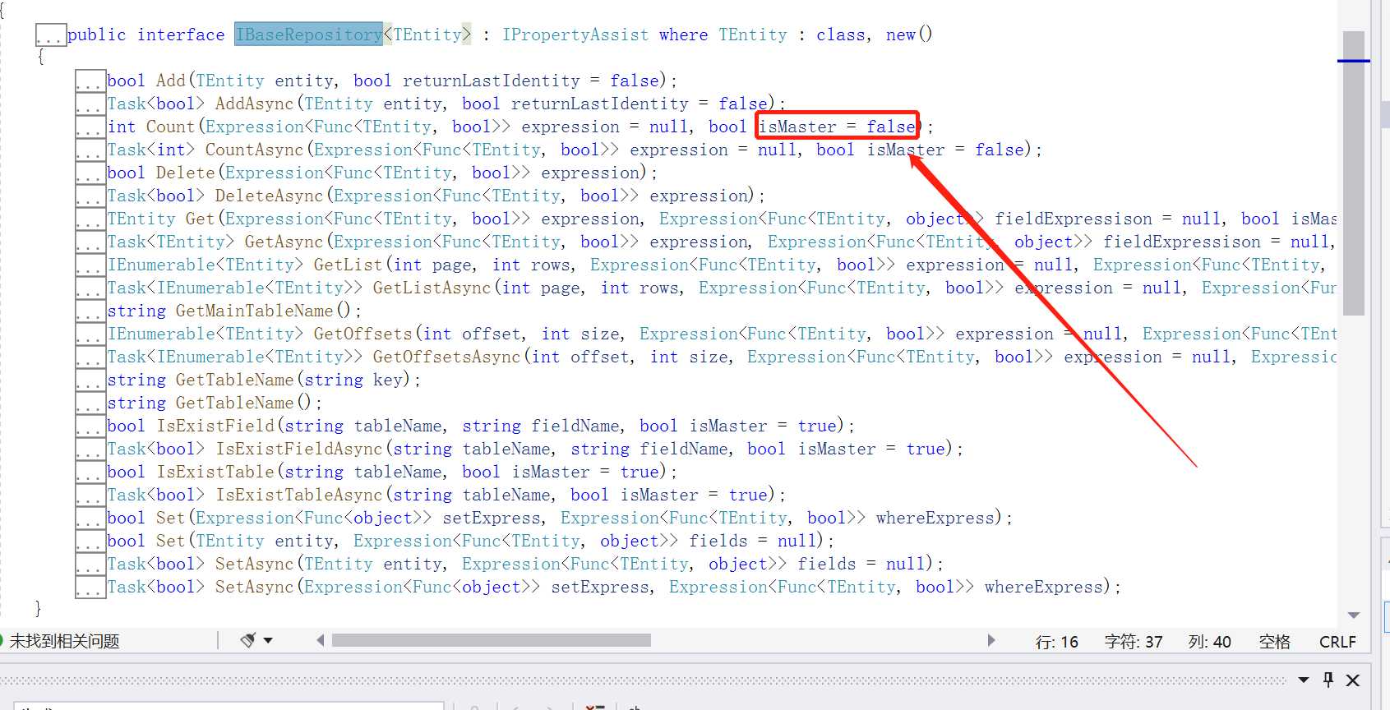Screen dimensions: 1390x710
Task: Click the horizontal scrollbar thumb
Action: pos(491,640)
